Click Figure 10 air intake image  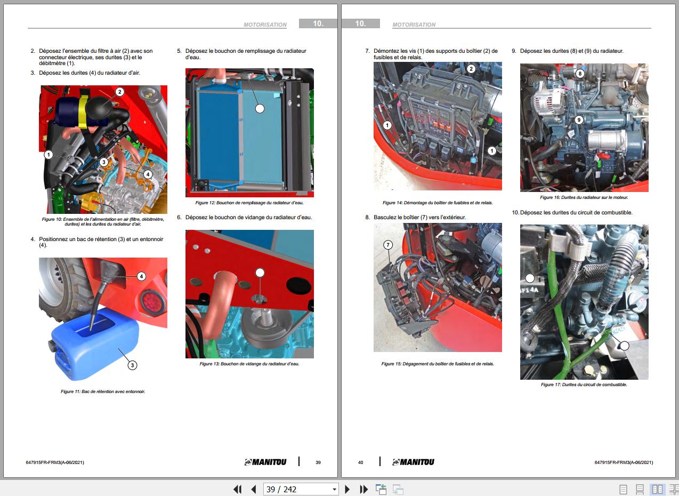tap(103, 149)
